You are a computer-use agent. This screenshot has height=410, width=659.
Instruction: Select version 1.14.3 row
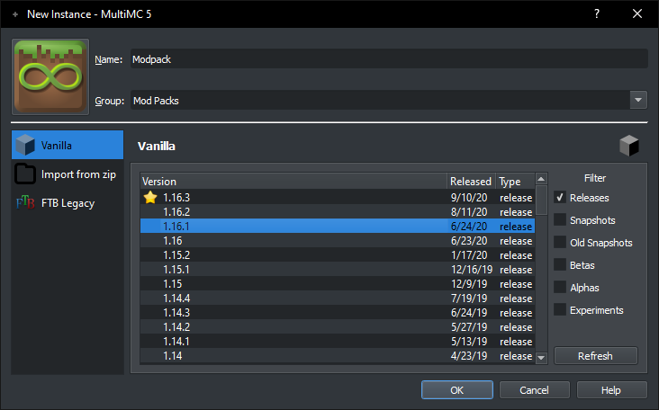[338, 312]
